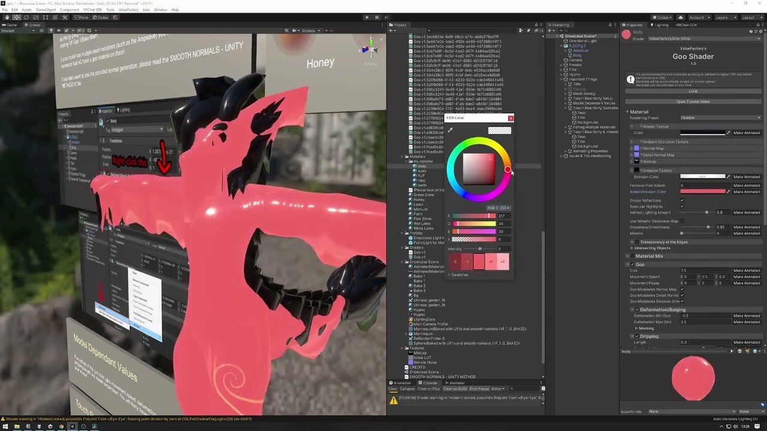Expand Transparency at the Edges

click(632, 242)
